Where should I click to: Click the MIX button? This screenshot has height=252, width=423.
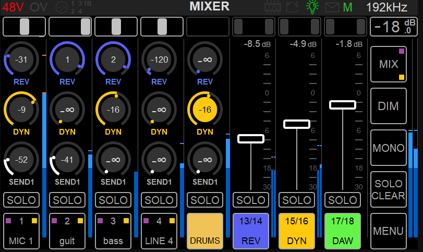click(x=389, y=64)
